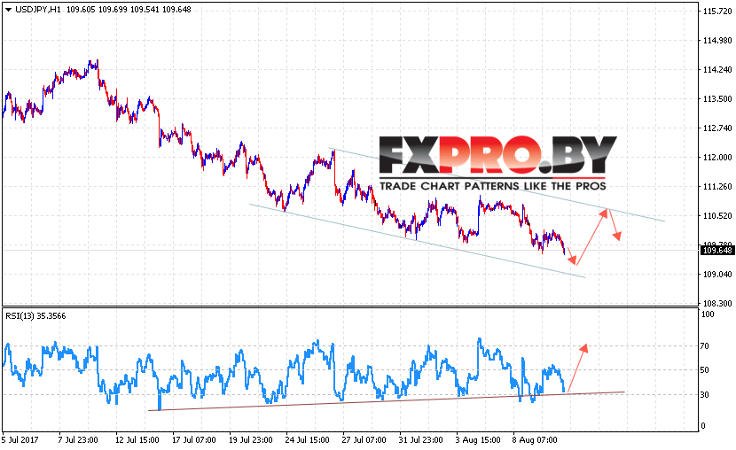This screenshot has height=450, width=736.
Task: Select the 111.260 price scale label
Action: tap(717, 187)
